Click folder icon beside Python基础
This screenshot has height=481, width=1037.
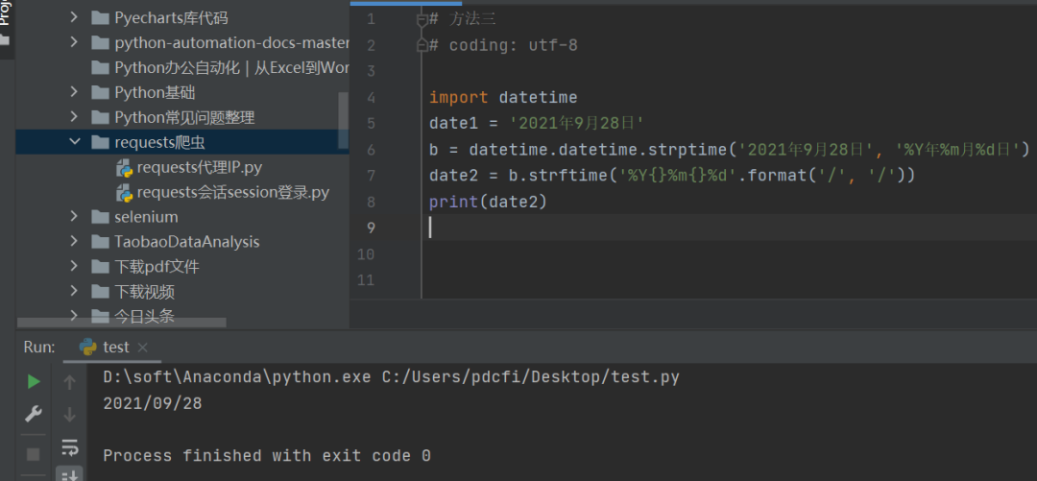point(100,92)
